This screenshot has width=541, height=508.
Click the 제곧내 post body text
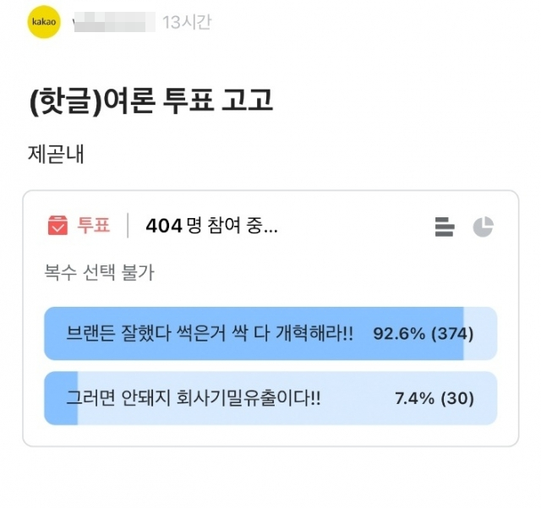[56, 155]
